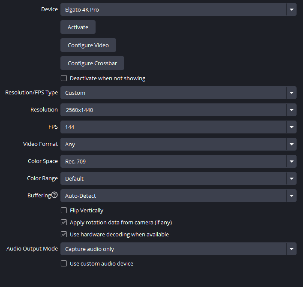
Task: Open Configure Video settings
Action: (88, 45)
